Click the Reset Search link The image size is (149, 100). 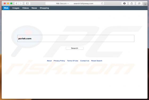click(x=97, y=61)
